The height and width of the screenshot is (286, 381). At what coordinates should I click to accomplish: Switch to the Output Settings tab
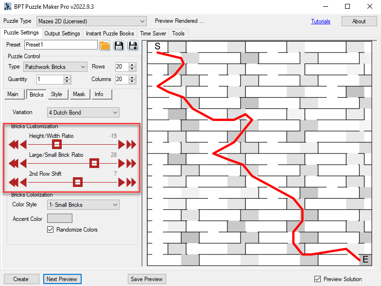point(62,34)
